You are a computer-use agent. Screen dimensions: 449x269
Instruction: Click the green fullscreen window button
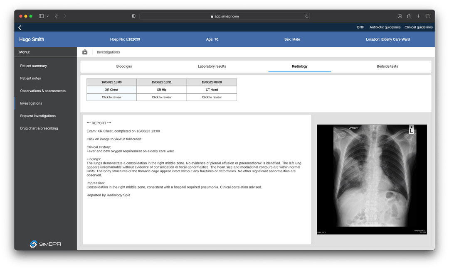coord(31,16)
